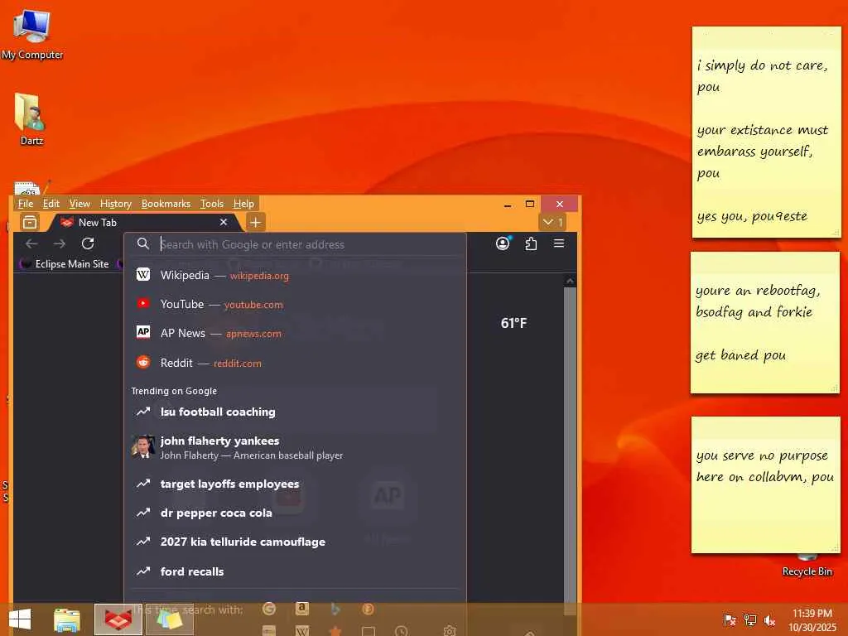Reload the current page

[x=88, y=244]
